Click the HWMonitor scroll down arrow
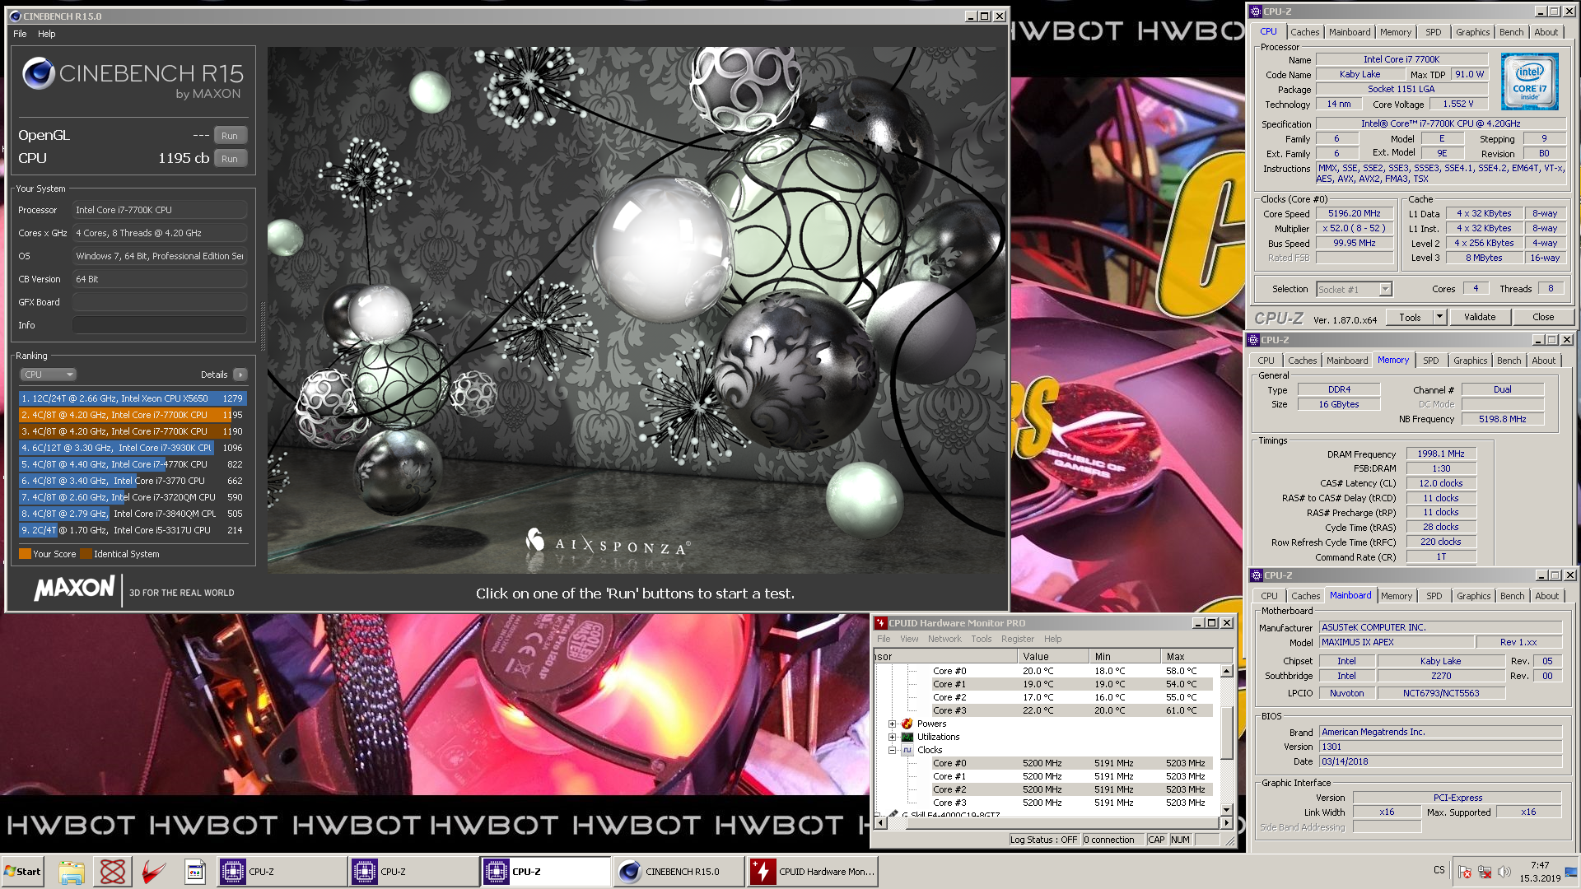The width and height of the screenshot is (1581, 889). click(1226, 809)
